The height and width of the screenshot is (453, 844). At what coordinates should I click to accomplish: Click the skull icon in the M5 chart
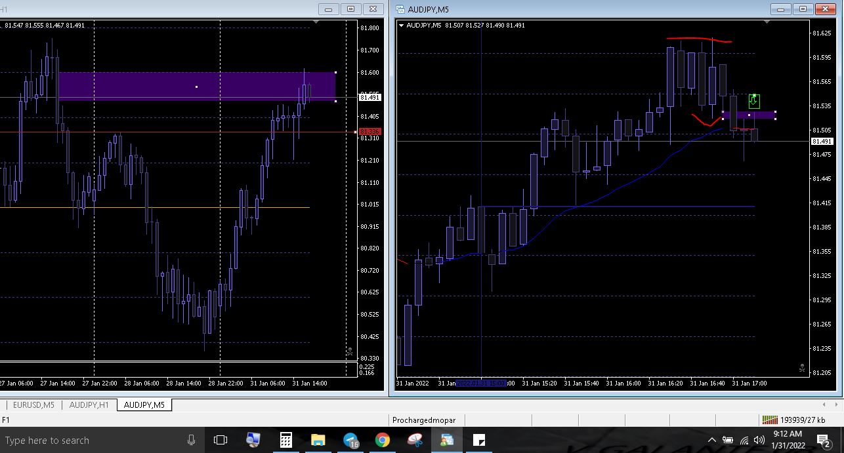[803, 368]
